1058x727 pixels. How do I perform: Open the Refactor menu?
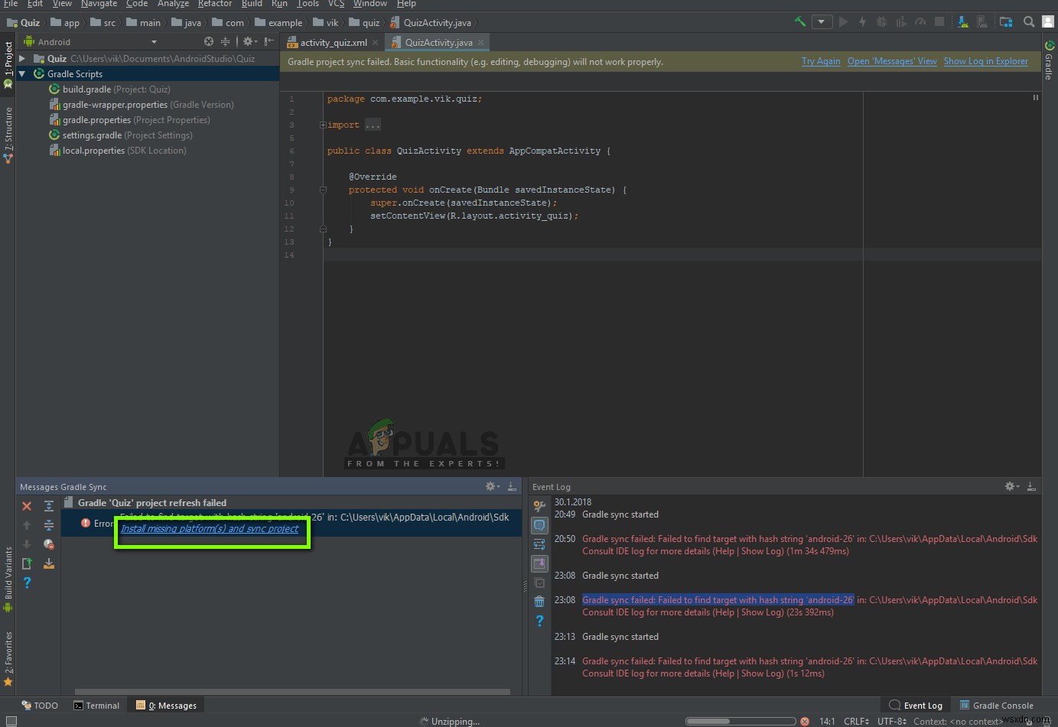coord(214,4)
